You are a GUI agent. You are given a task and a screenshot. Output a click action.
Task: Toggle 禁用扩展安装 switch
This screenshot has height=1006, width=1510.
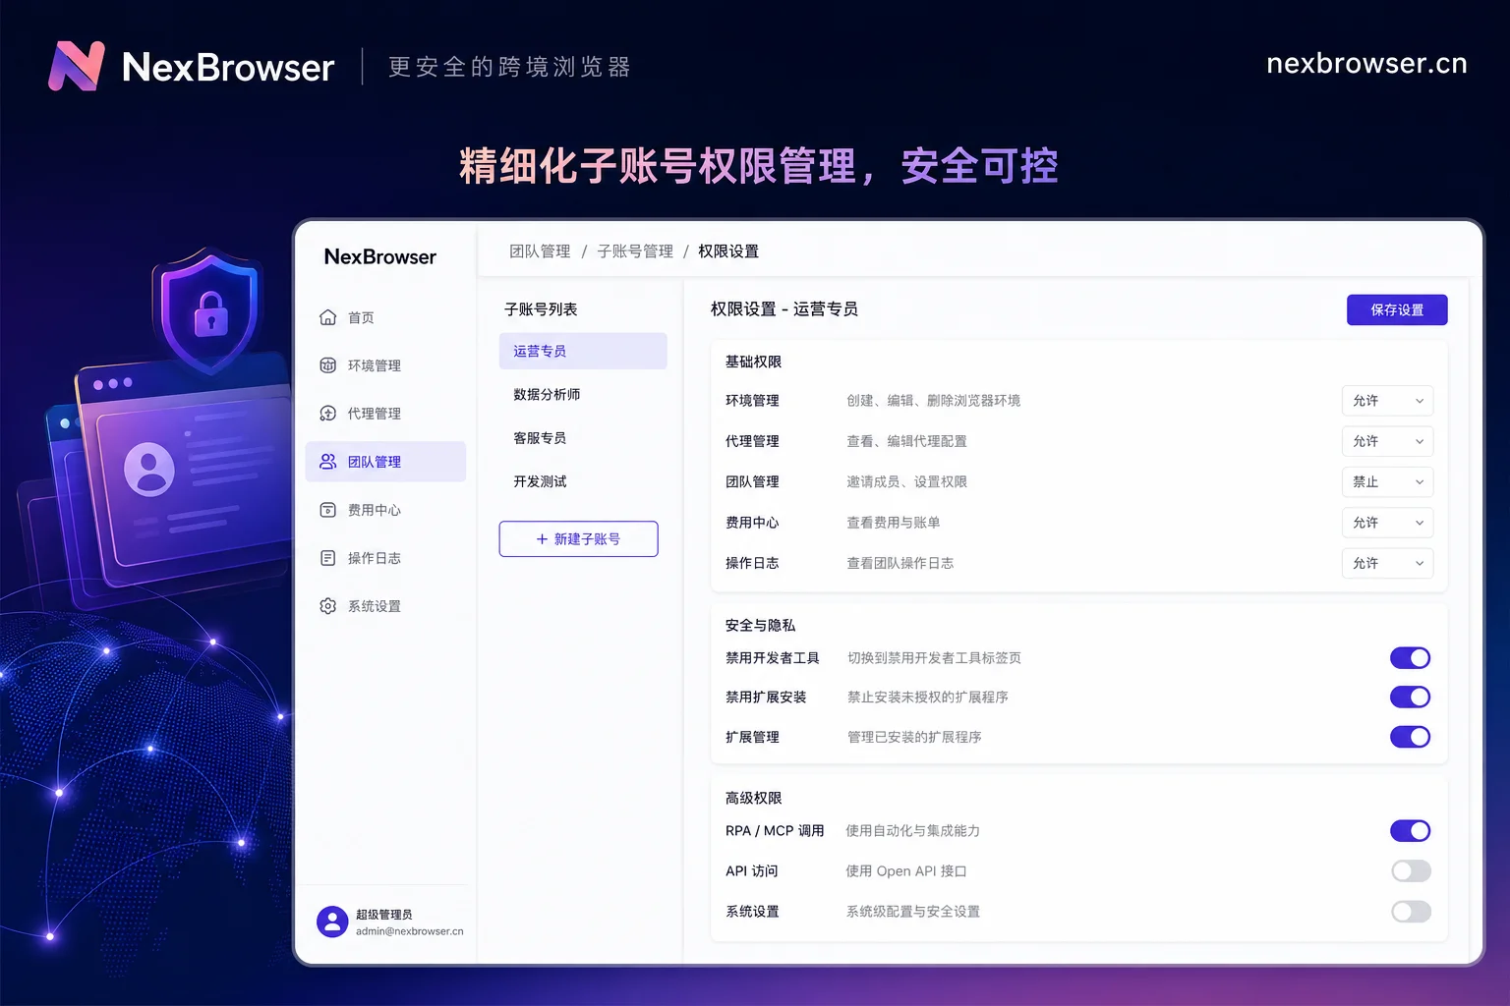click(1410, 698)
